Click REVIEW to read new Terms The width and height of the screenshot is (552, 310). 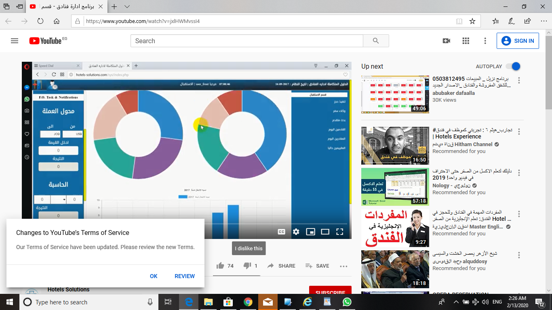pyautogui.click(x=185, y=276)
